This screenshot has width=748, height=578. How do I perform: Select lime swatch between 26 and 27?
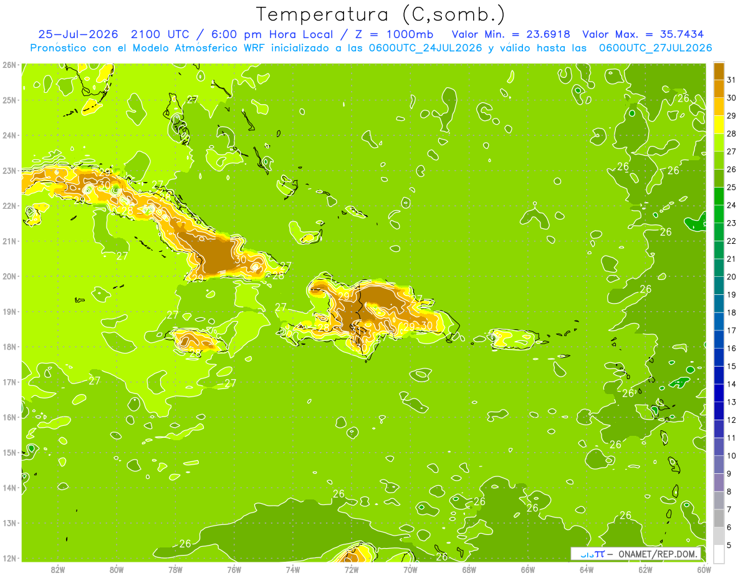coord(719,160)
